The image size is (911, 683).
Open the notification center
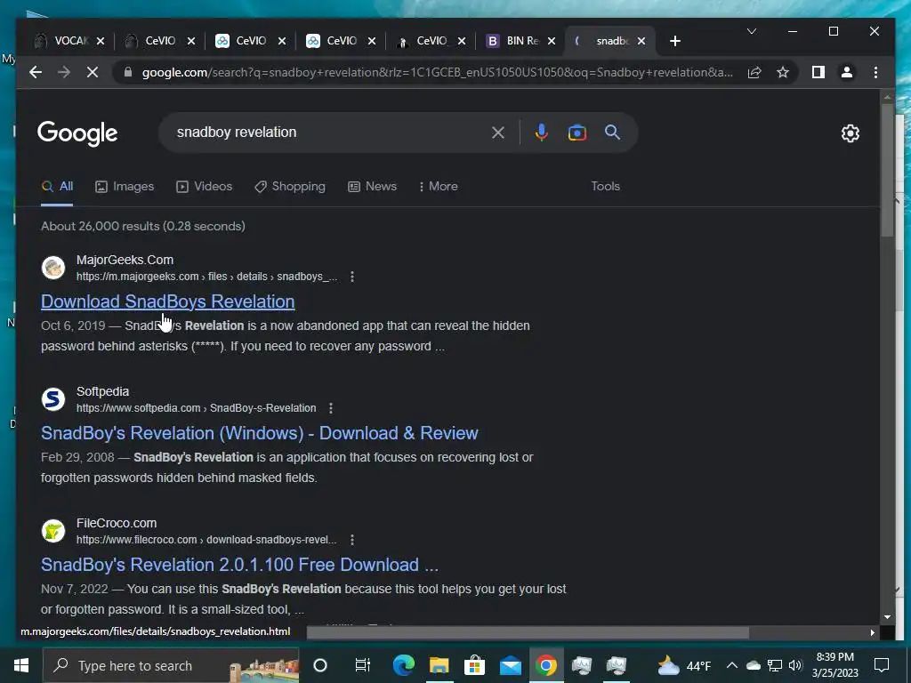(882, 665)
